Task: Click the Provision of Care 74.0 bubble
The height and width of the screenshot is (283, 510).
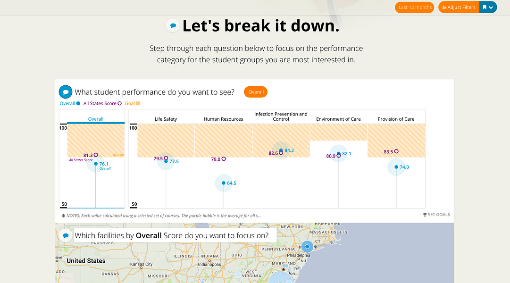Action: [396, 167]
